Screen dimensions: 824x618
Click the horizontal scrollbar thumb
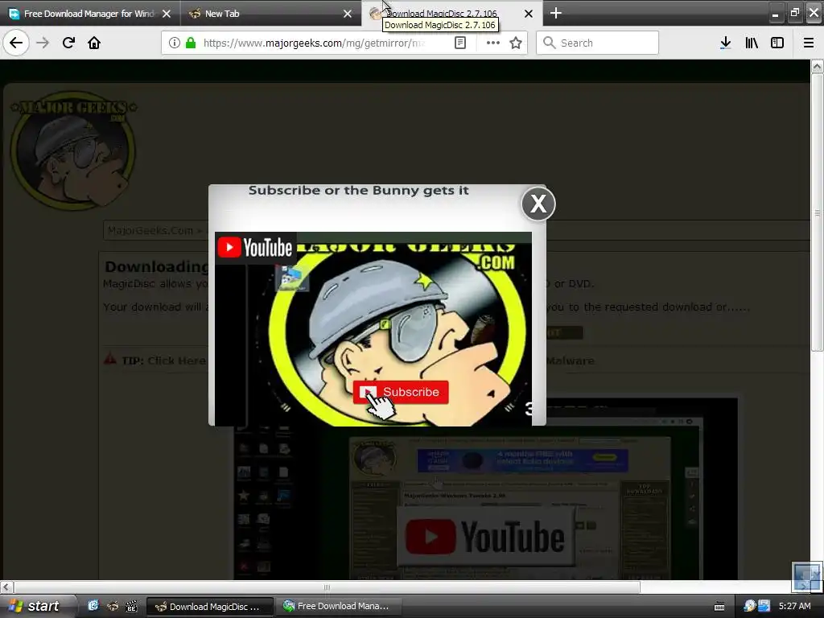tap(327, 587)
